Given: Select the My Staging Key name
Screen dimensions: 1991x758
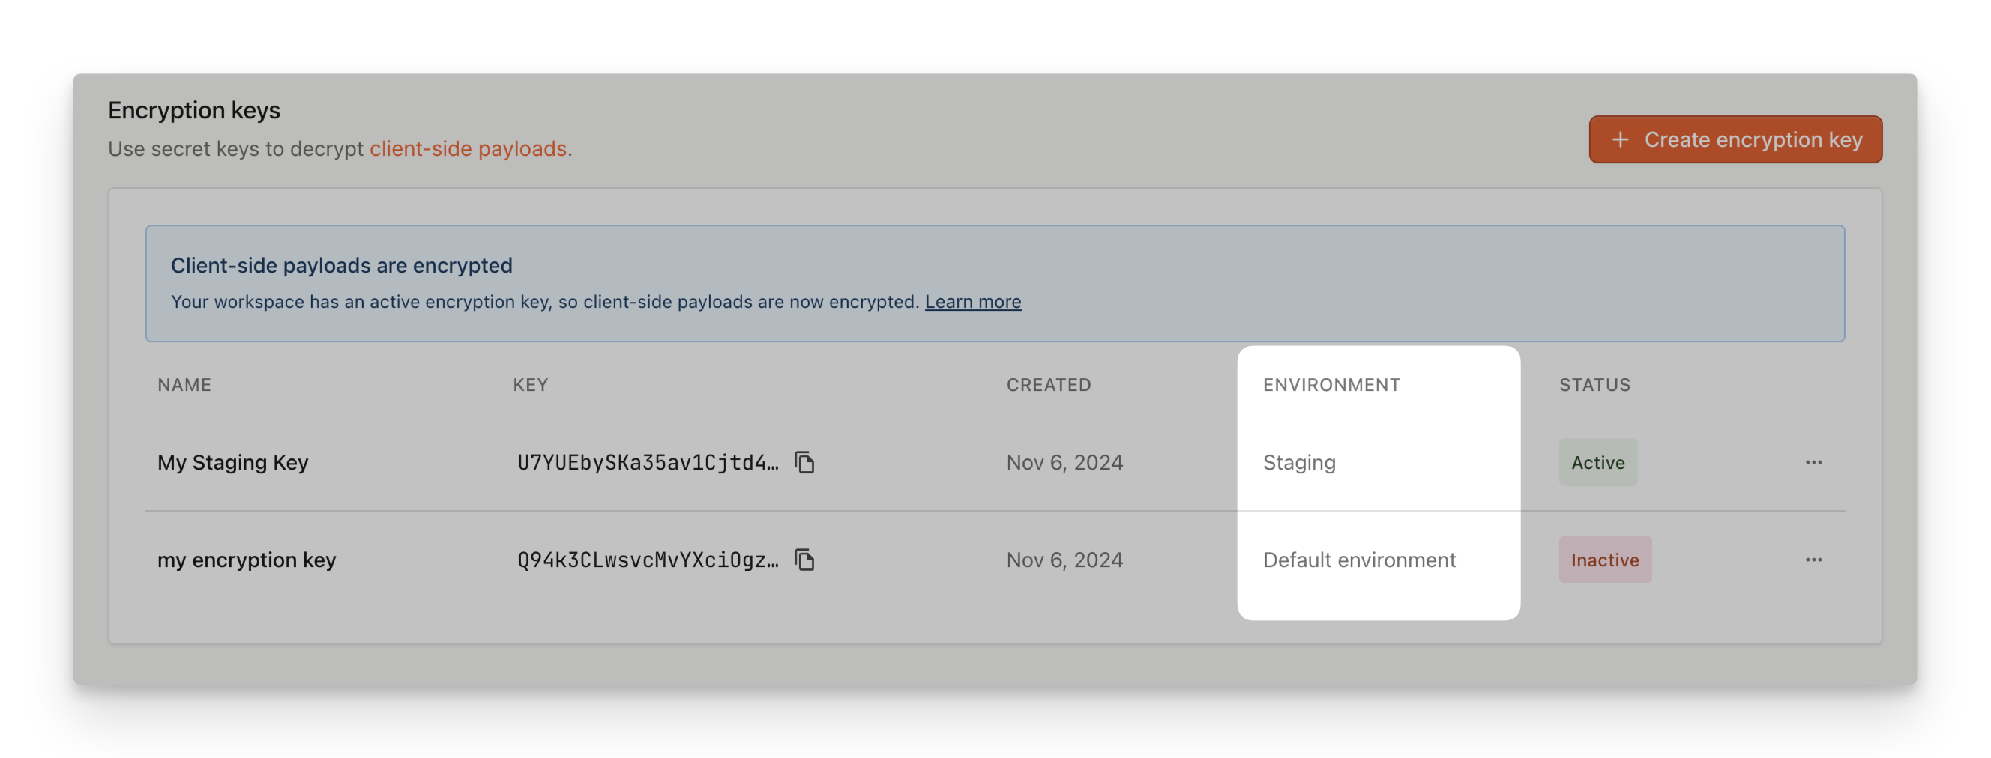Looking at the screenshot, I should (x=232, y=462).
